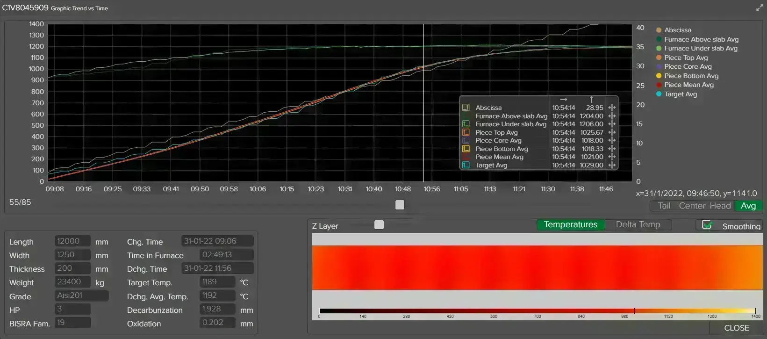Click the time position slider handle below chart
Viewport: 767px width, 339px height.
(x=400, y=205)
